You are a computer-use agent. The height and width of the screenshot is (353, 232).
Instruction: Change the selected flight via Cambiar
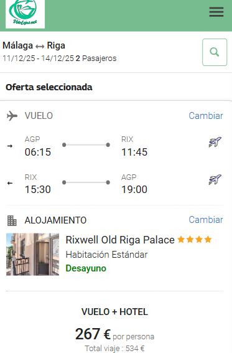[x=206, y=116]
